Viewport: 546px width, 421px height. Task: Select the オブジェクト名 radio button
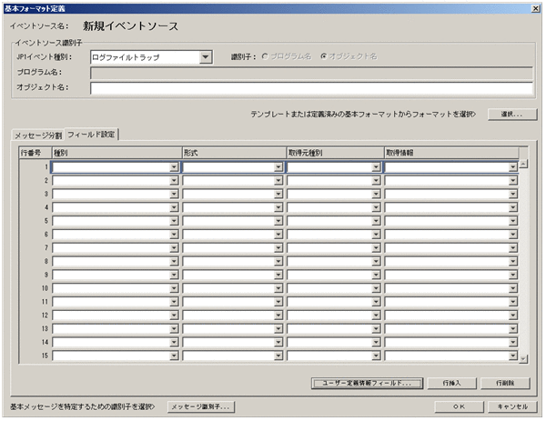click(x=325, y=56)
